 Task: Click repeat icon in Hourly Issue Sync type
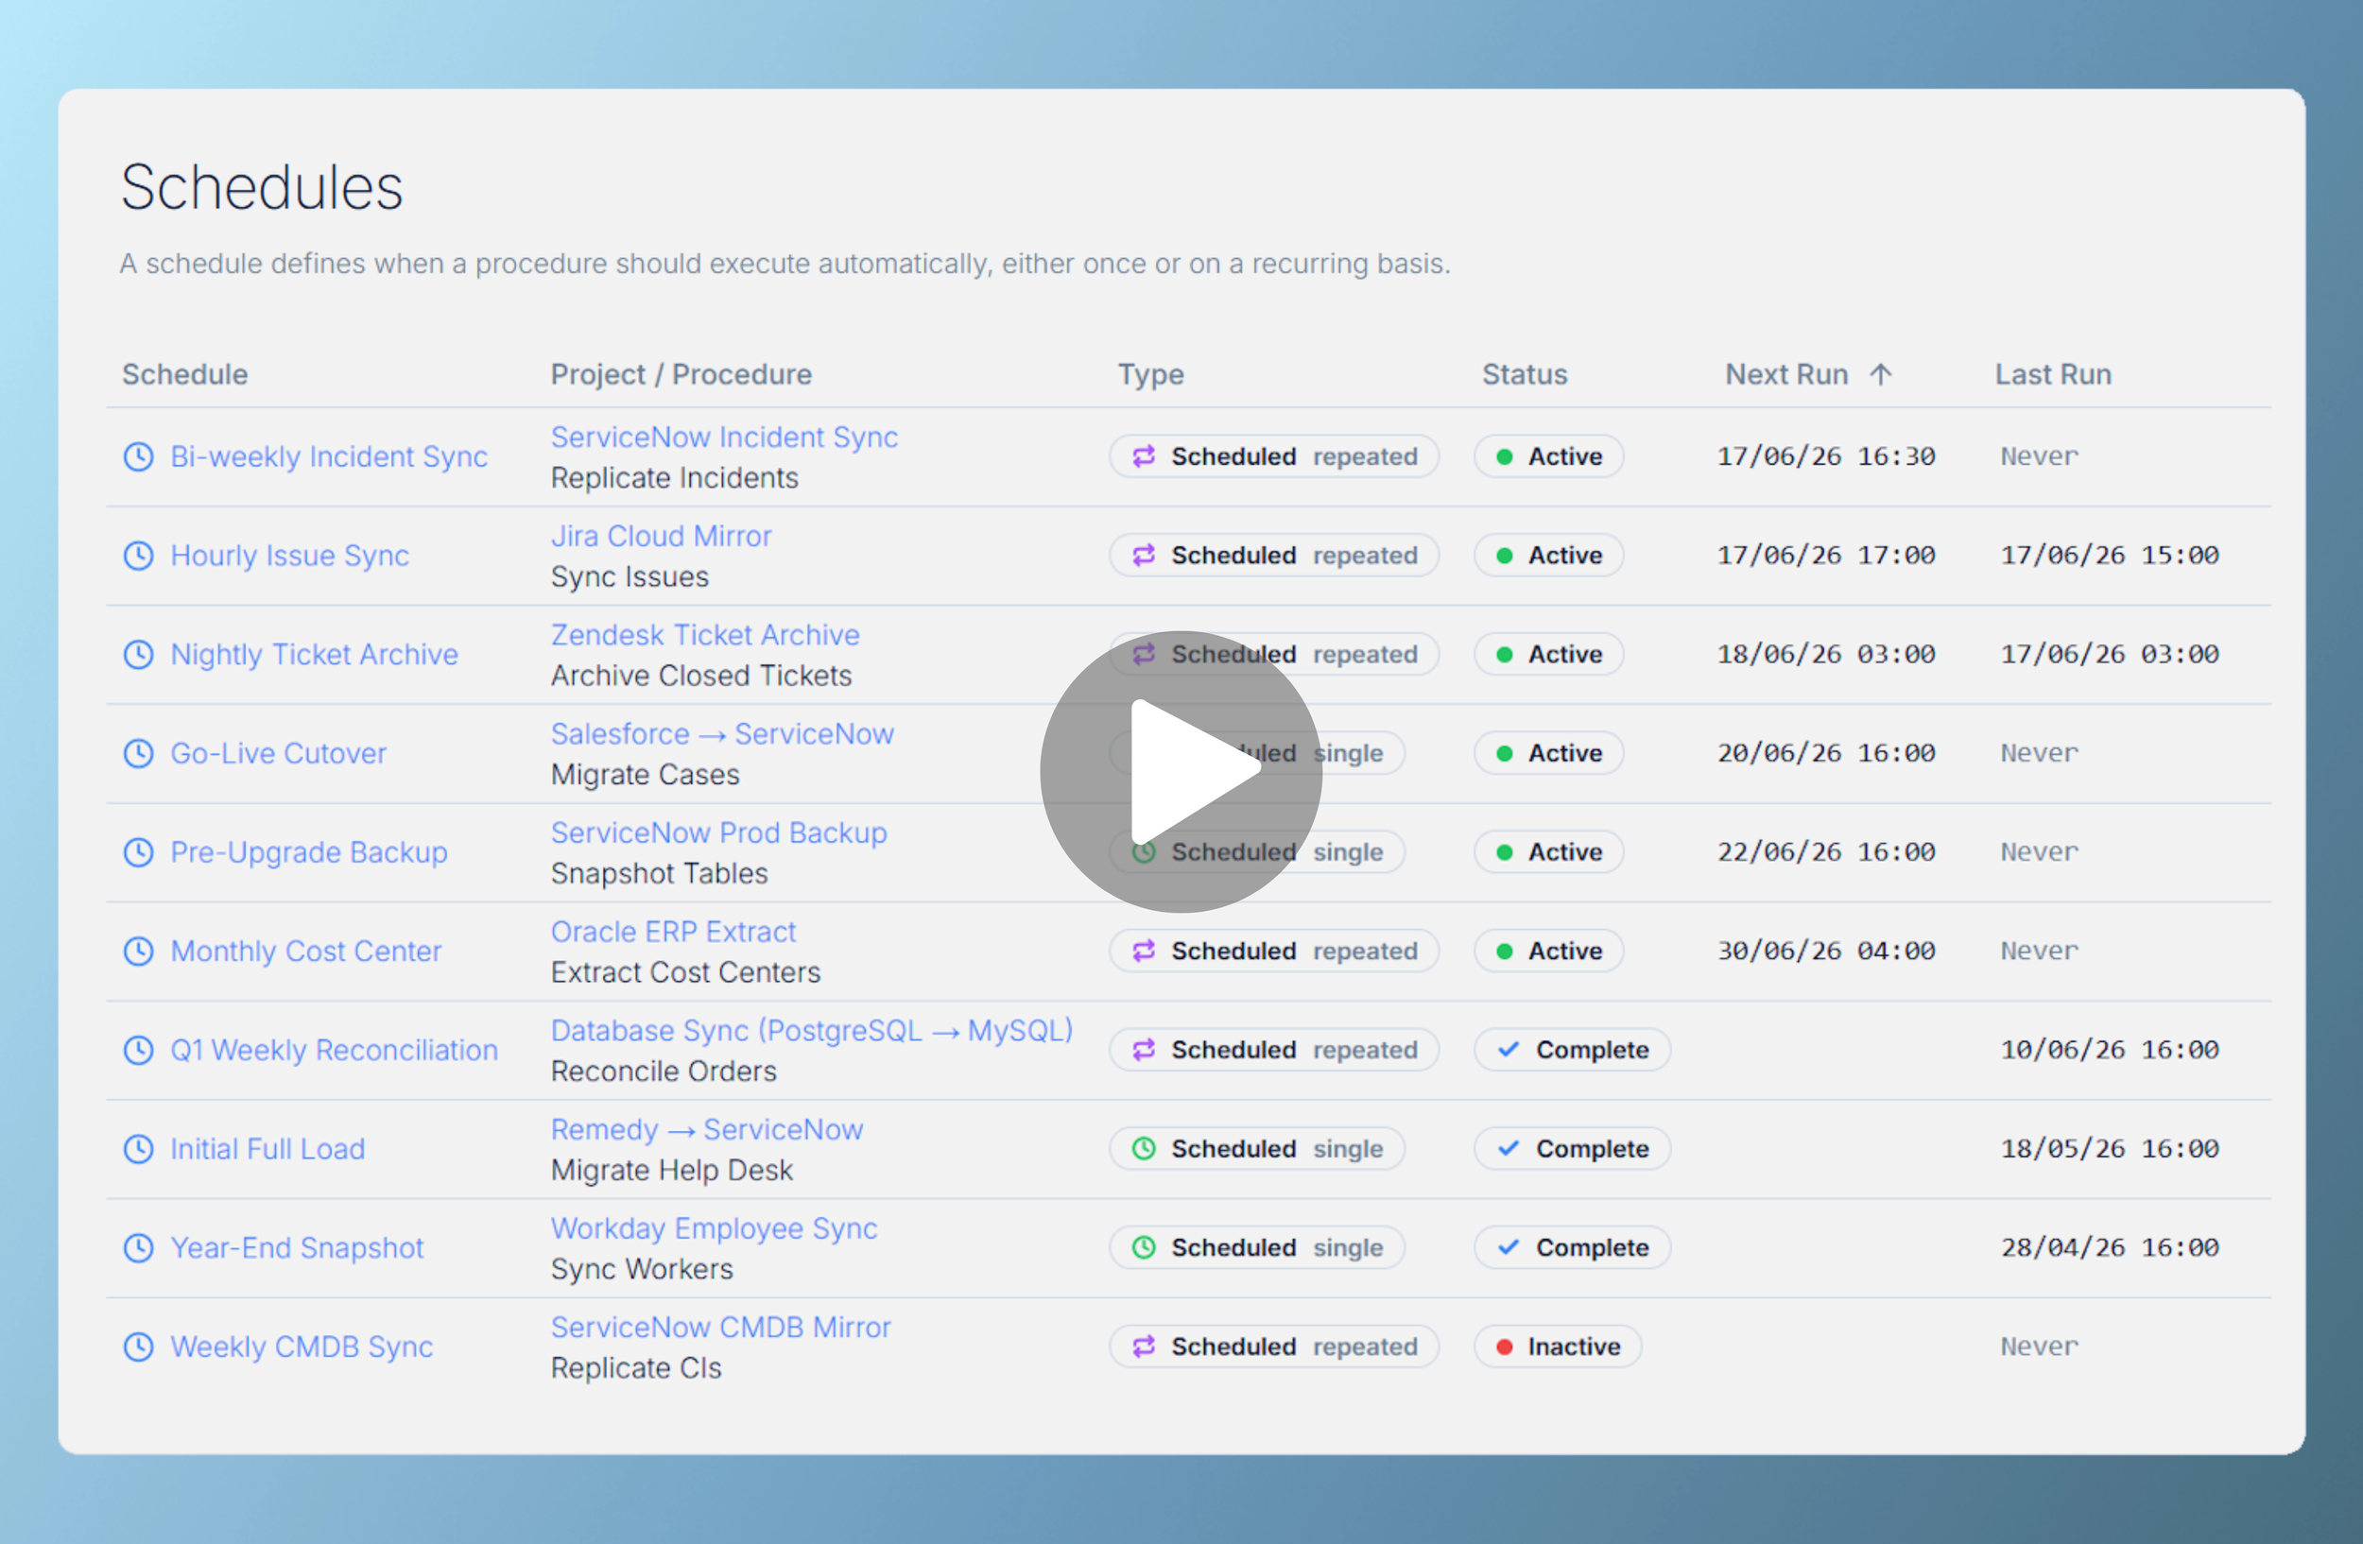pyautogui.click(x=1144, y=555)
